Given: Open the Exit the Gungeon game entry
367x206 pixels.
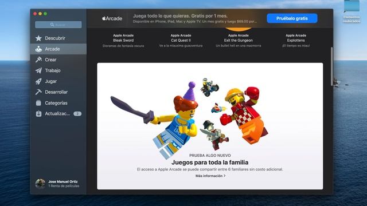Looking at the screenshot, I should coord(239,41).
